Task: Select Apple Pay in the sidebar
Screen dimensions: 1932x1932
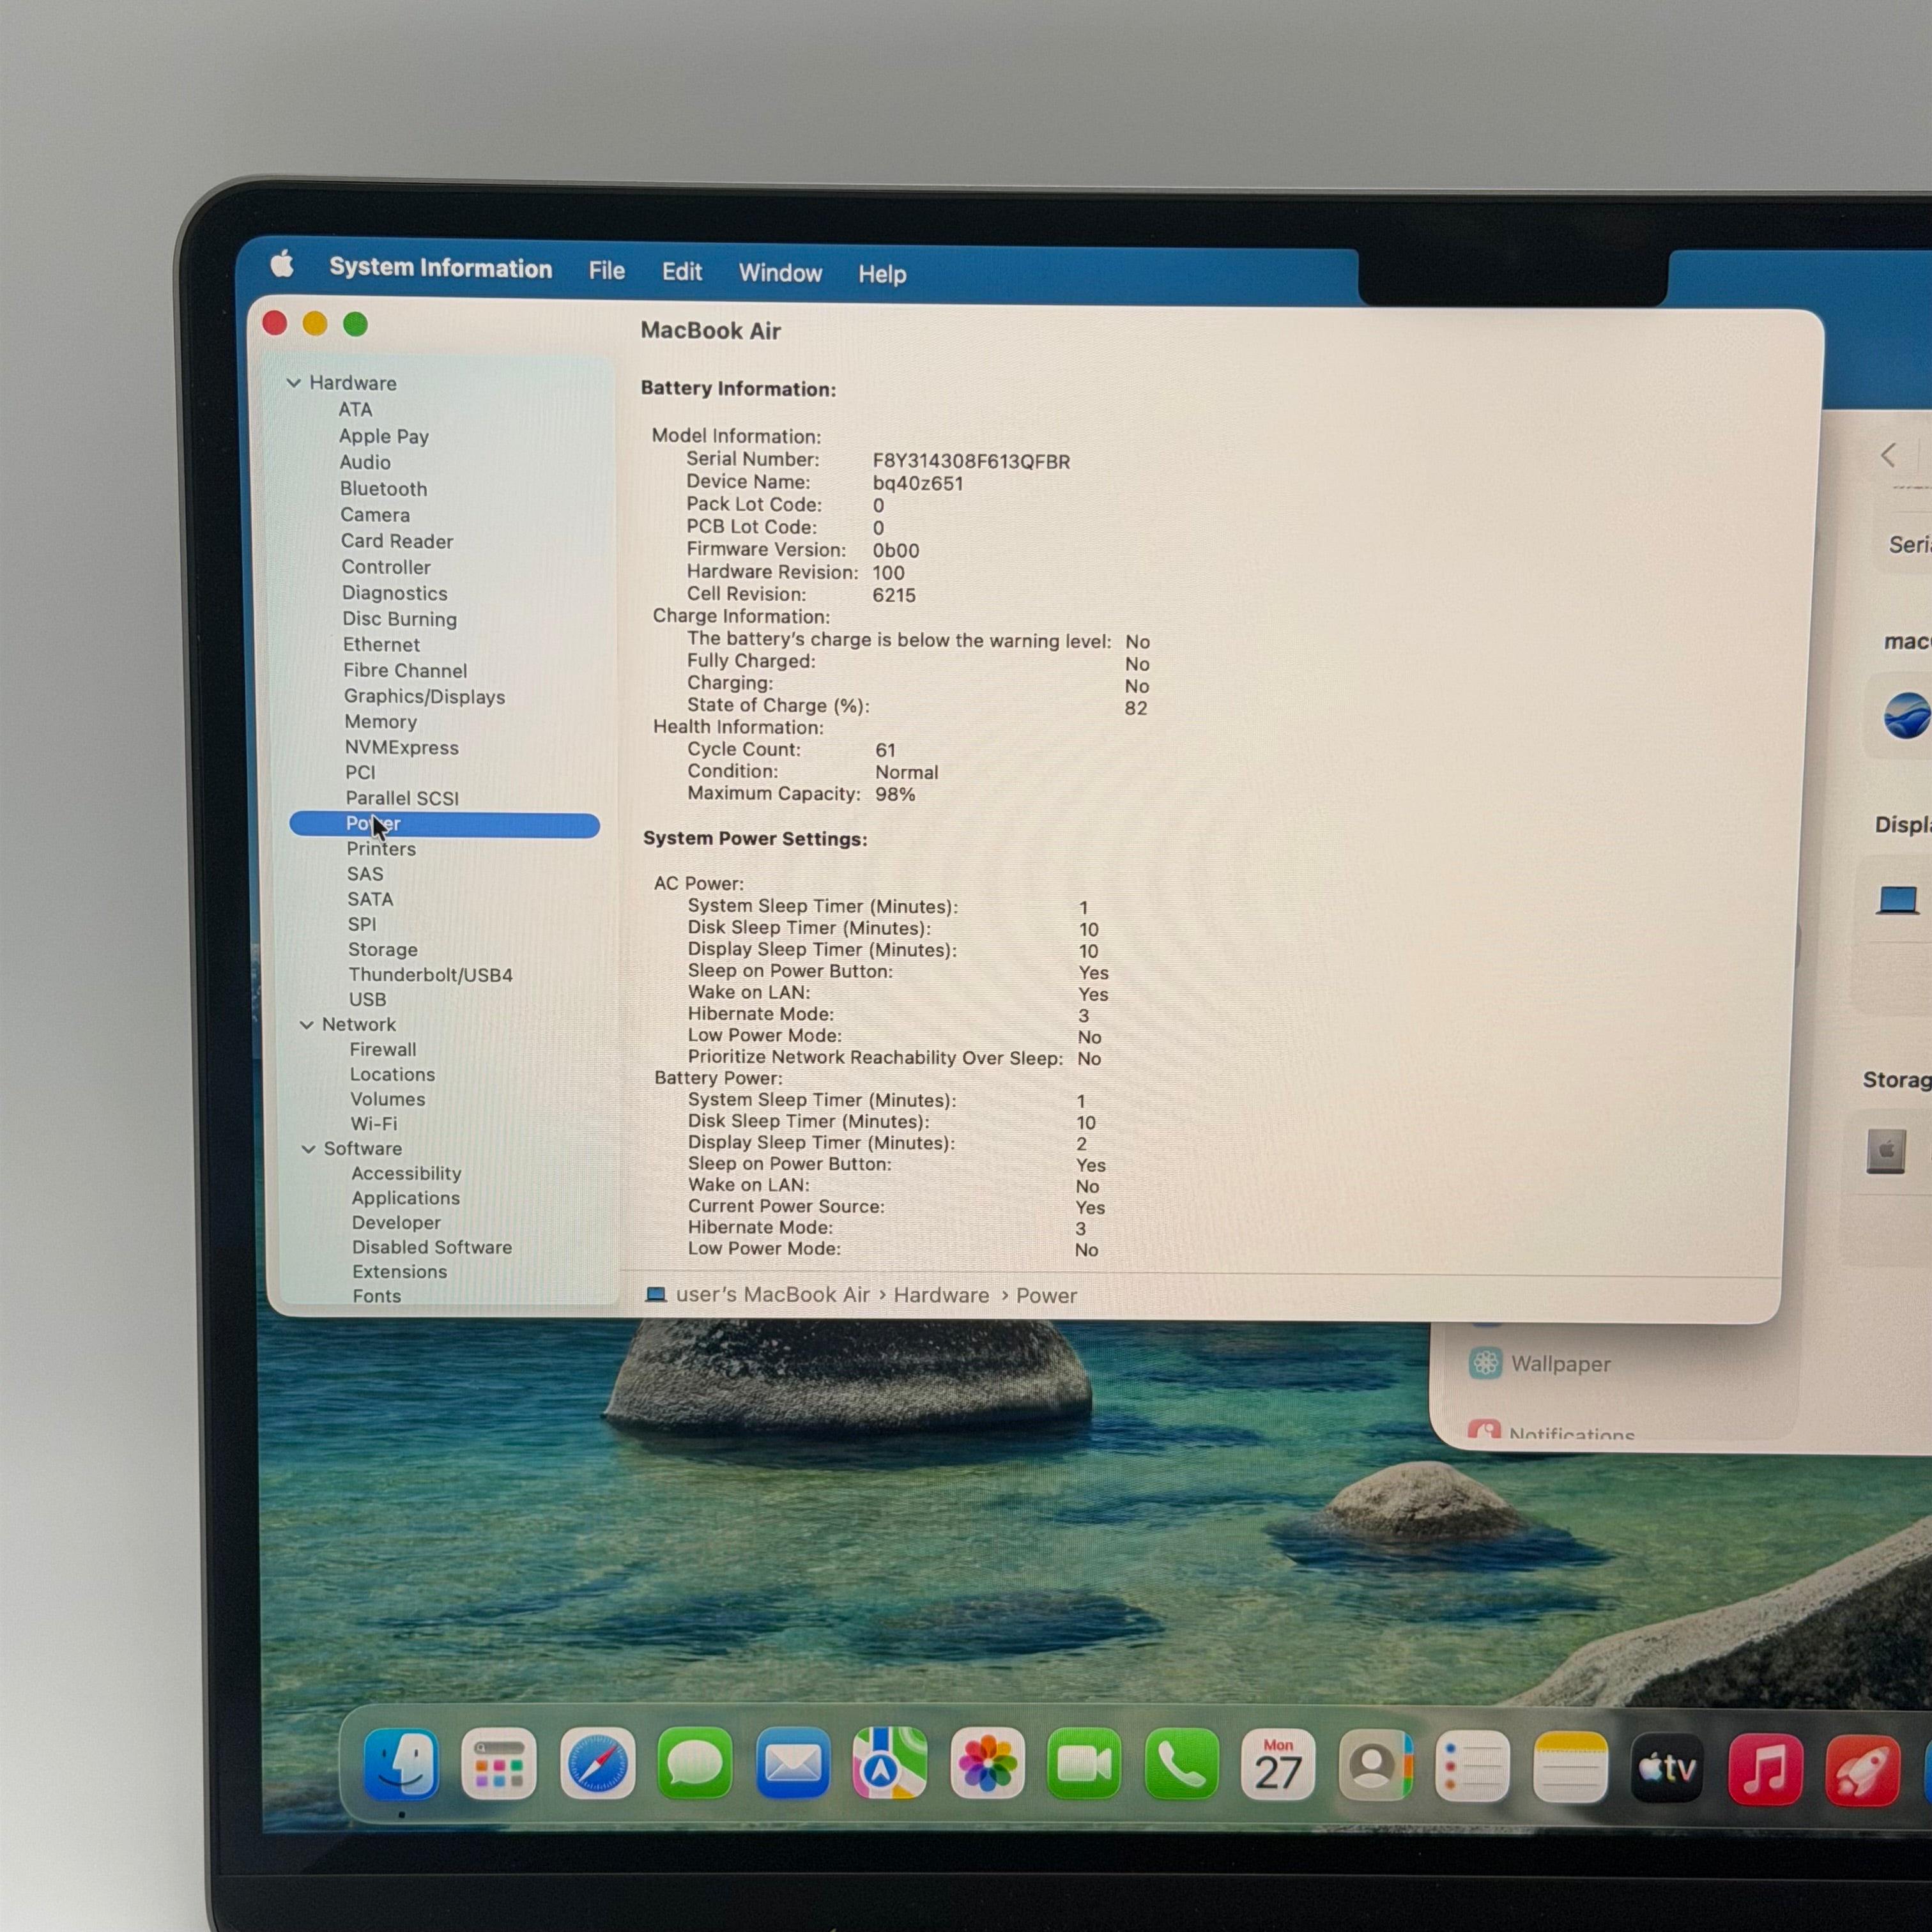Action: click(384, 437)
